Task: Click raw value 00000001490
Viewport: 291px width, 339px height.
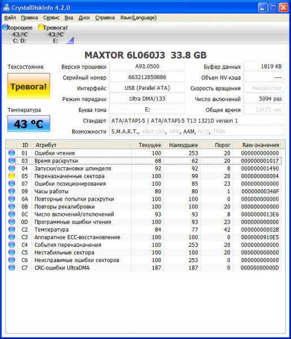Action: pos(260,168)
